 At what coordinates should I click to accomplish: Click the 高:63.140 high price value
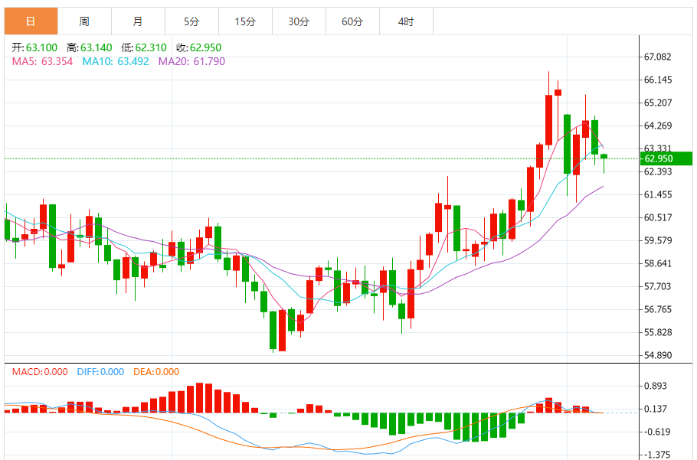[90, 47]
